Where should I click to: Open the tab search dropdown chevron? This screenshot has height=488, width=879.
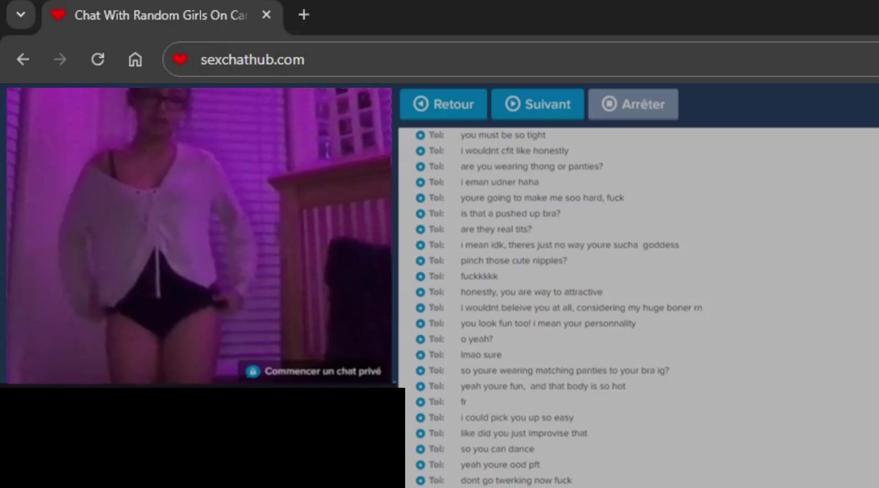tap(21, 15)
